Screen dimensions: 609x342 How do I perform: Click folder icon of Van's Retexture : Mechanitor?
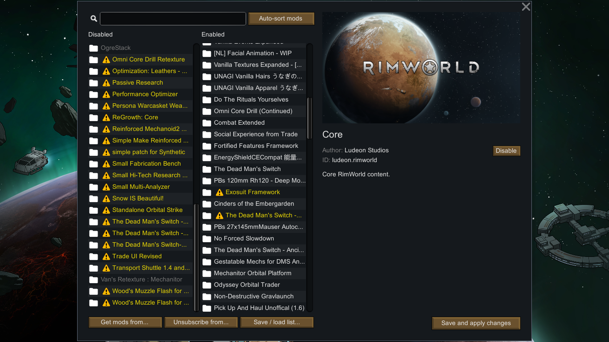[94, 280]
